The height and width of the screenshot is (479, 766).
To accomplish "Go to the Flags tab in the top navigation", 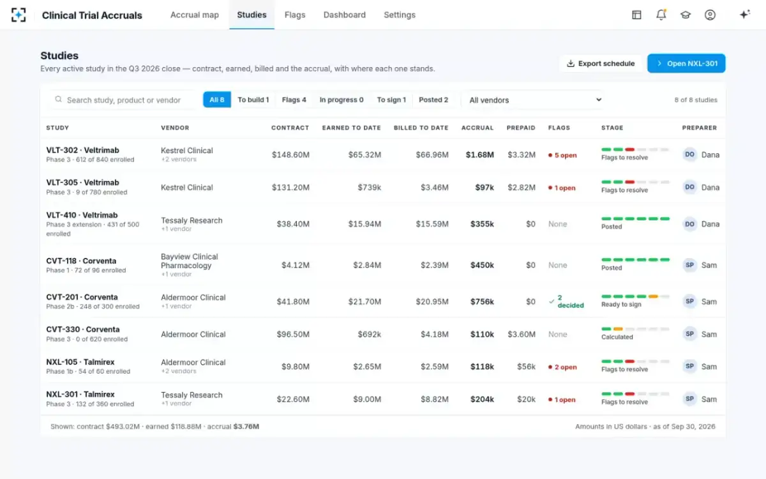I will point(295,15).
